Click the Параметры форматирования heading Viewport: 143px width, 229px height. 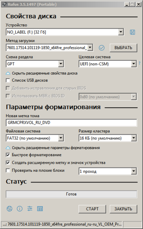click(x=53, y=107)
